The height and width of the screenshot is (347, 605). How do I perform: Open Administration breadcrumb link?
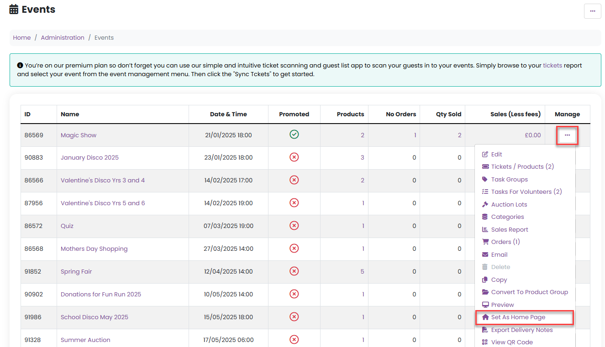coord(63,38)
